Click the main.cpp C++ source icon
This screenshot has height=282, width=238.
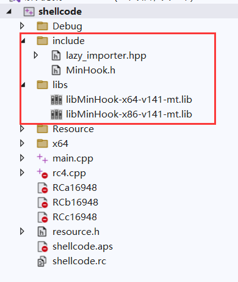pyautogui.click(x=42, y=158)
